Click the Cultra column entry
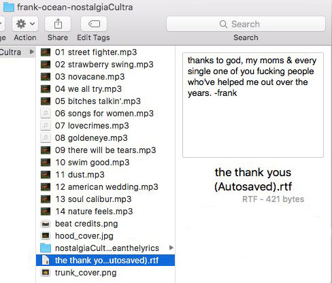The image size is (332, 283). coord(18,52)
